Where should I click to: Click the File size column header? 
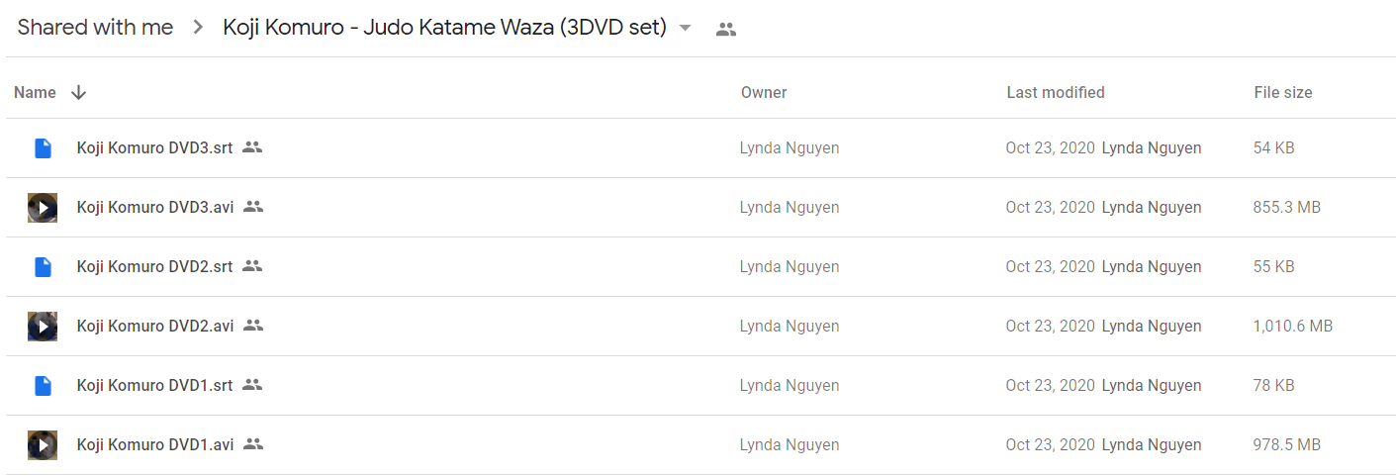(x=1283, y=92)
